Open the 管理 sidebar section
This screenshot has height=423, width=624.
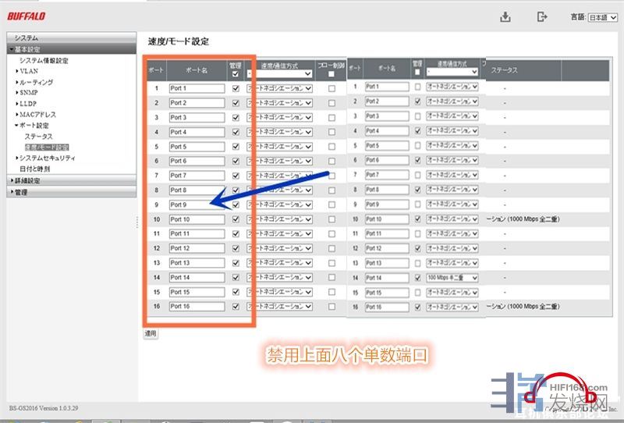(21, 192)
